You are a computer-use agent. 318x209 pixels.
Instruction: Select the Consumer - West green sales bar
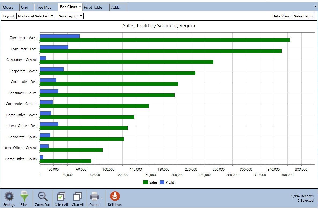(165, 40)
